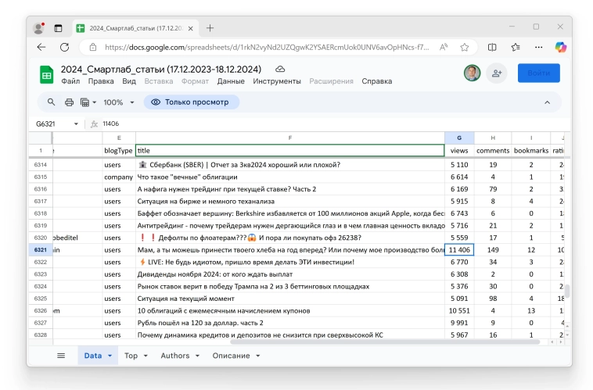Open the Copilot sidebar icon
Image resolution: width=593 pixels, height=390 pixels.
[561, 47]
